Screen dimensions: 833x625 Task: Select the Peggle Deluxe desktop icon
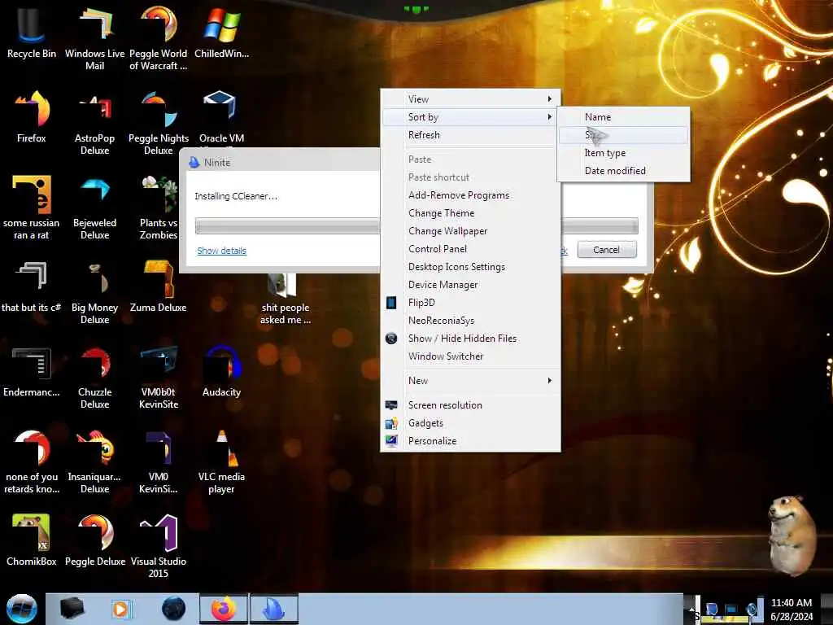coord(94,540)
